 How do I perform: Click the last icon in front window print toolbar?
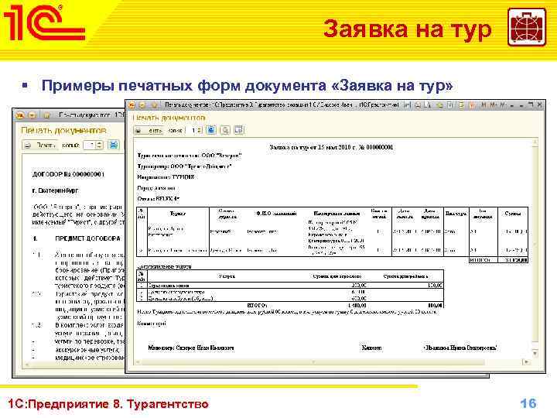pos(239,130)
